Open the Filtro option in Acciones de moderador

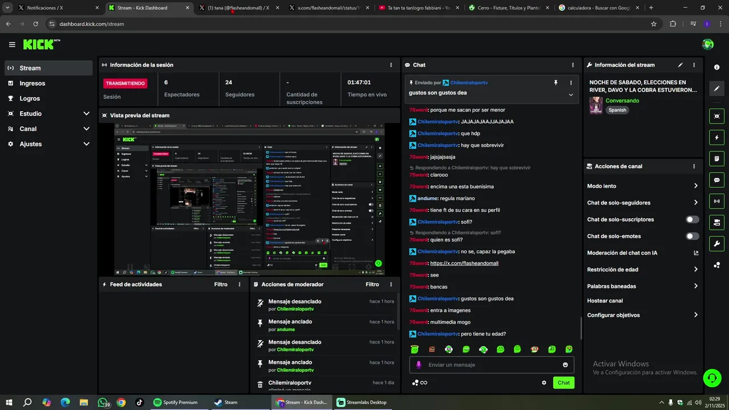coord(372,284)
